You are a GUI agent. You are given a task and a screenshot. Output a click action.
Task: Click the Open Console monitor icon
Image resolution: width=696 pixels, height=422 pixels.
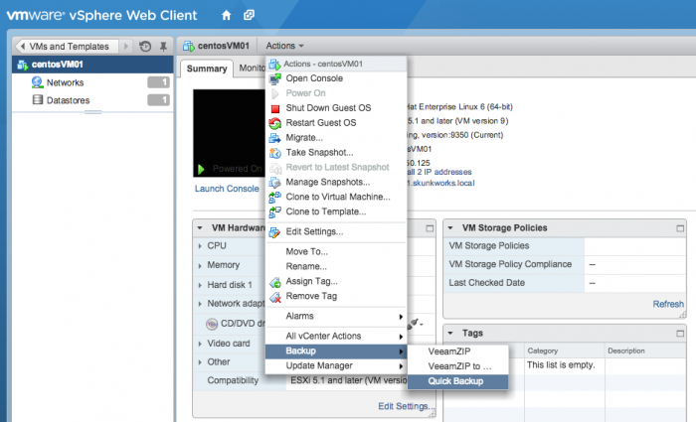click(x=275, y=78)
